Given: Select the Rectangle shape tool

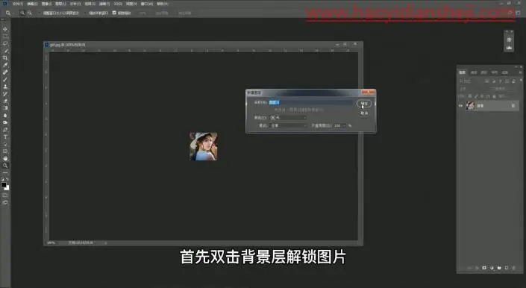Looking at the screenshot, I should [5, 151].
